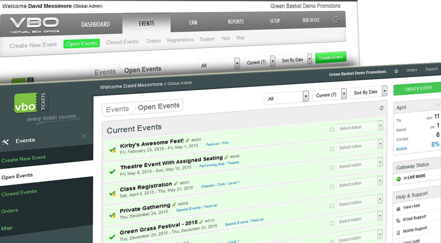Viewport: 441px width, 243px height.
Task: Select Closed Events in the back window submenu
Action: coord(122,42)
